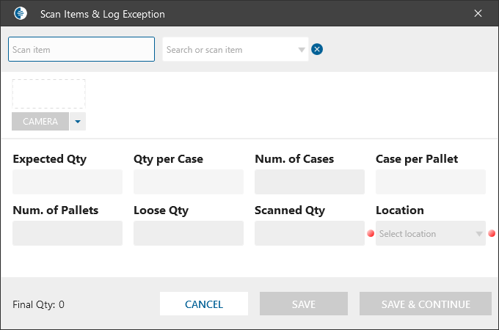Clear search with blue X icon

click(x=317, y=49)
